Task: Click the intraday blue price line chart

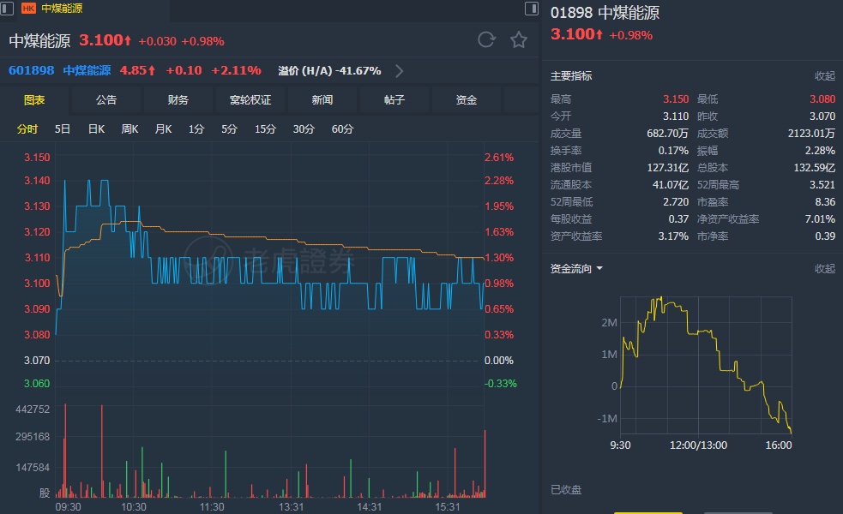Action: click(x=270, y=258)
